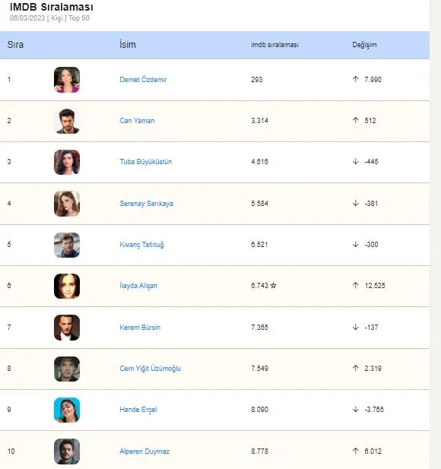Click Demet Özdemir's profile photo
Screen dimensions: 441x469
click(67, 80)
